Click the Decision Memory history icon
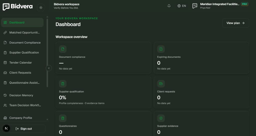Screen dimensions: 256x136 pos(5,95)
